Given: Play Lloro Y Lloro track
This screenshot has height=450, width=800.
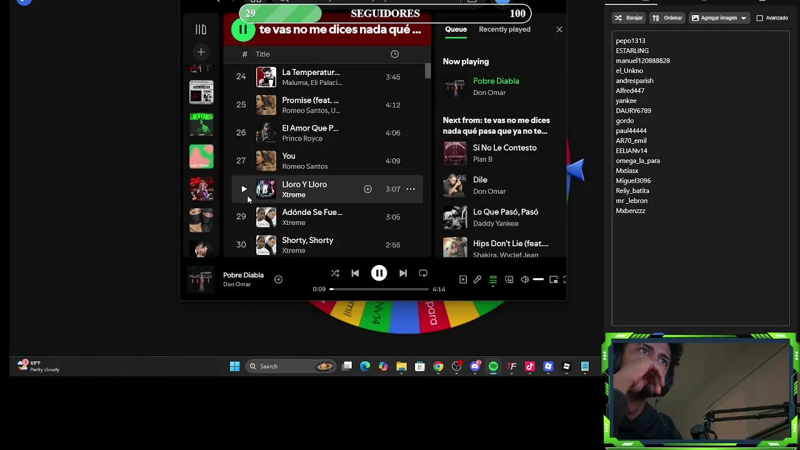Looking at the screenshot, I should coord(244,189).
